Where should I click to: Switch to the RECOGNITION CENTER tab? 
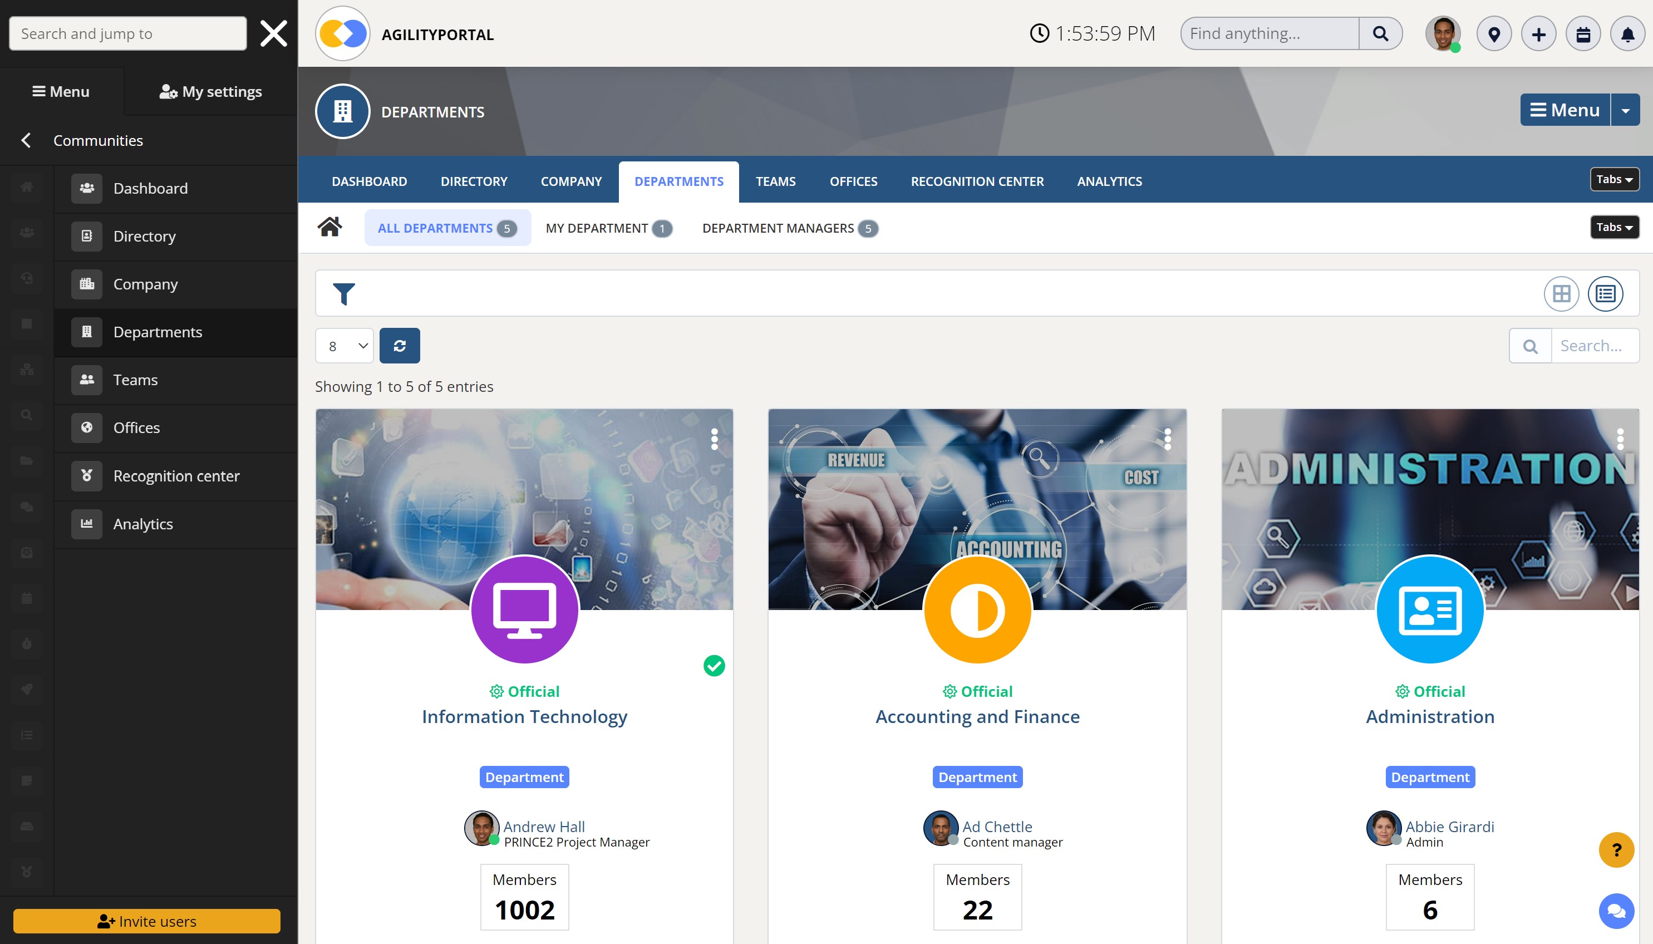tap(976, 181)
